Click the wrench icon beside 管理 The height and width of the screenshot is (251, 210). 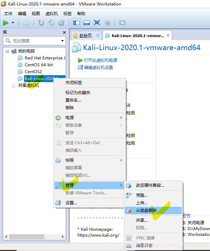(x=58, y=185)
